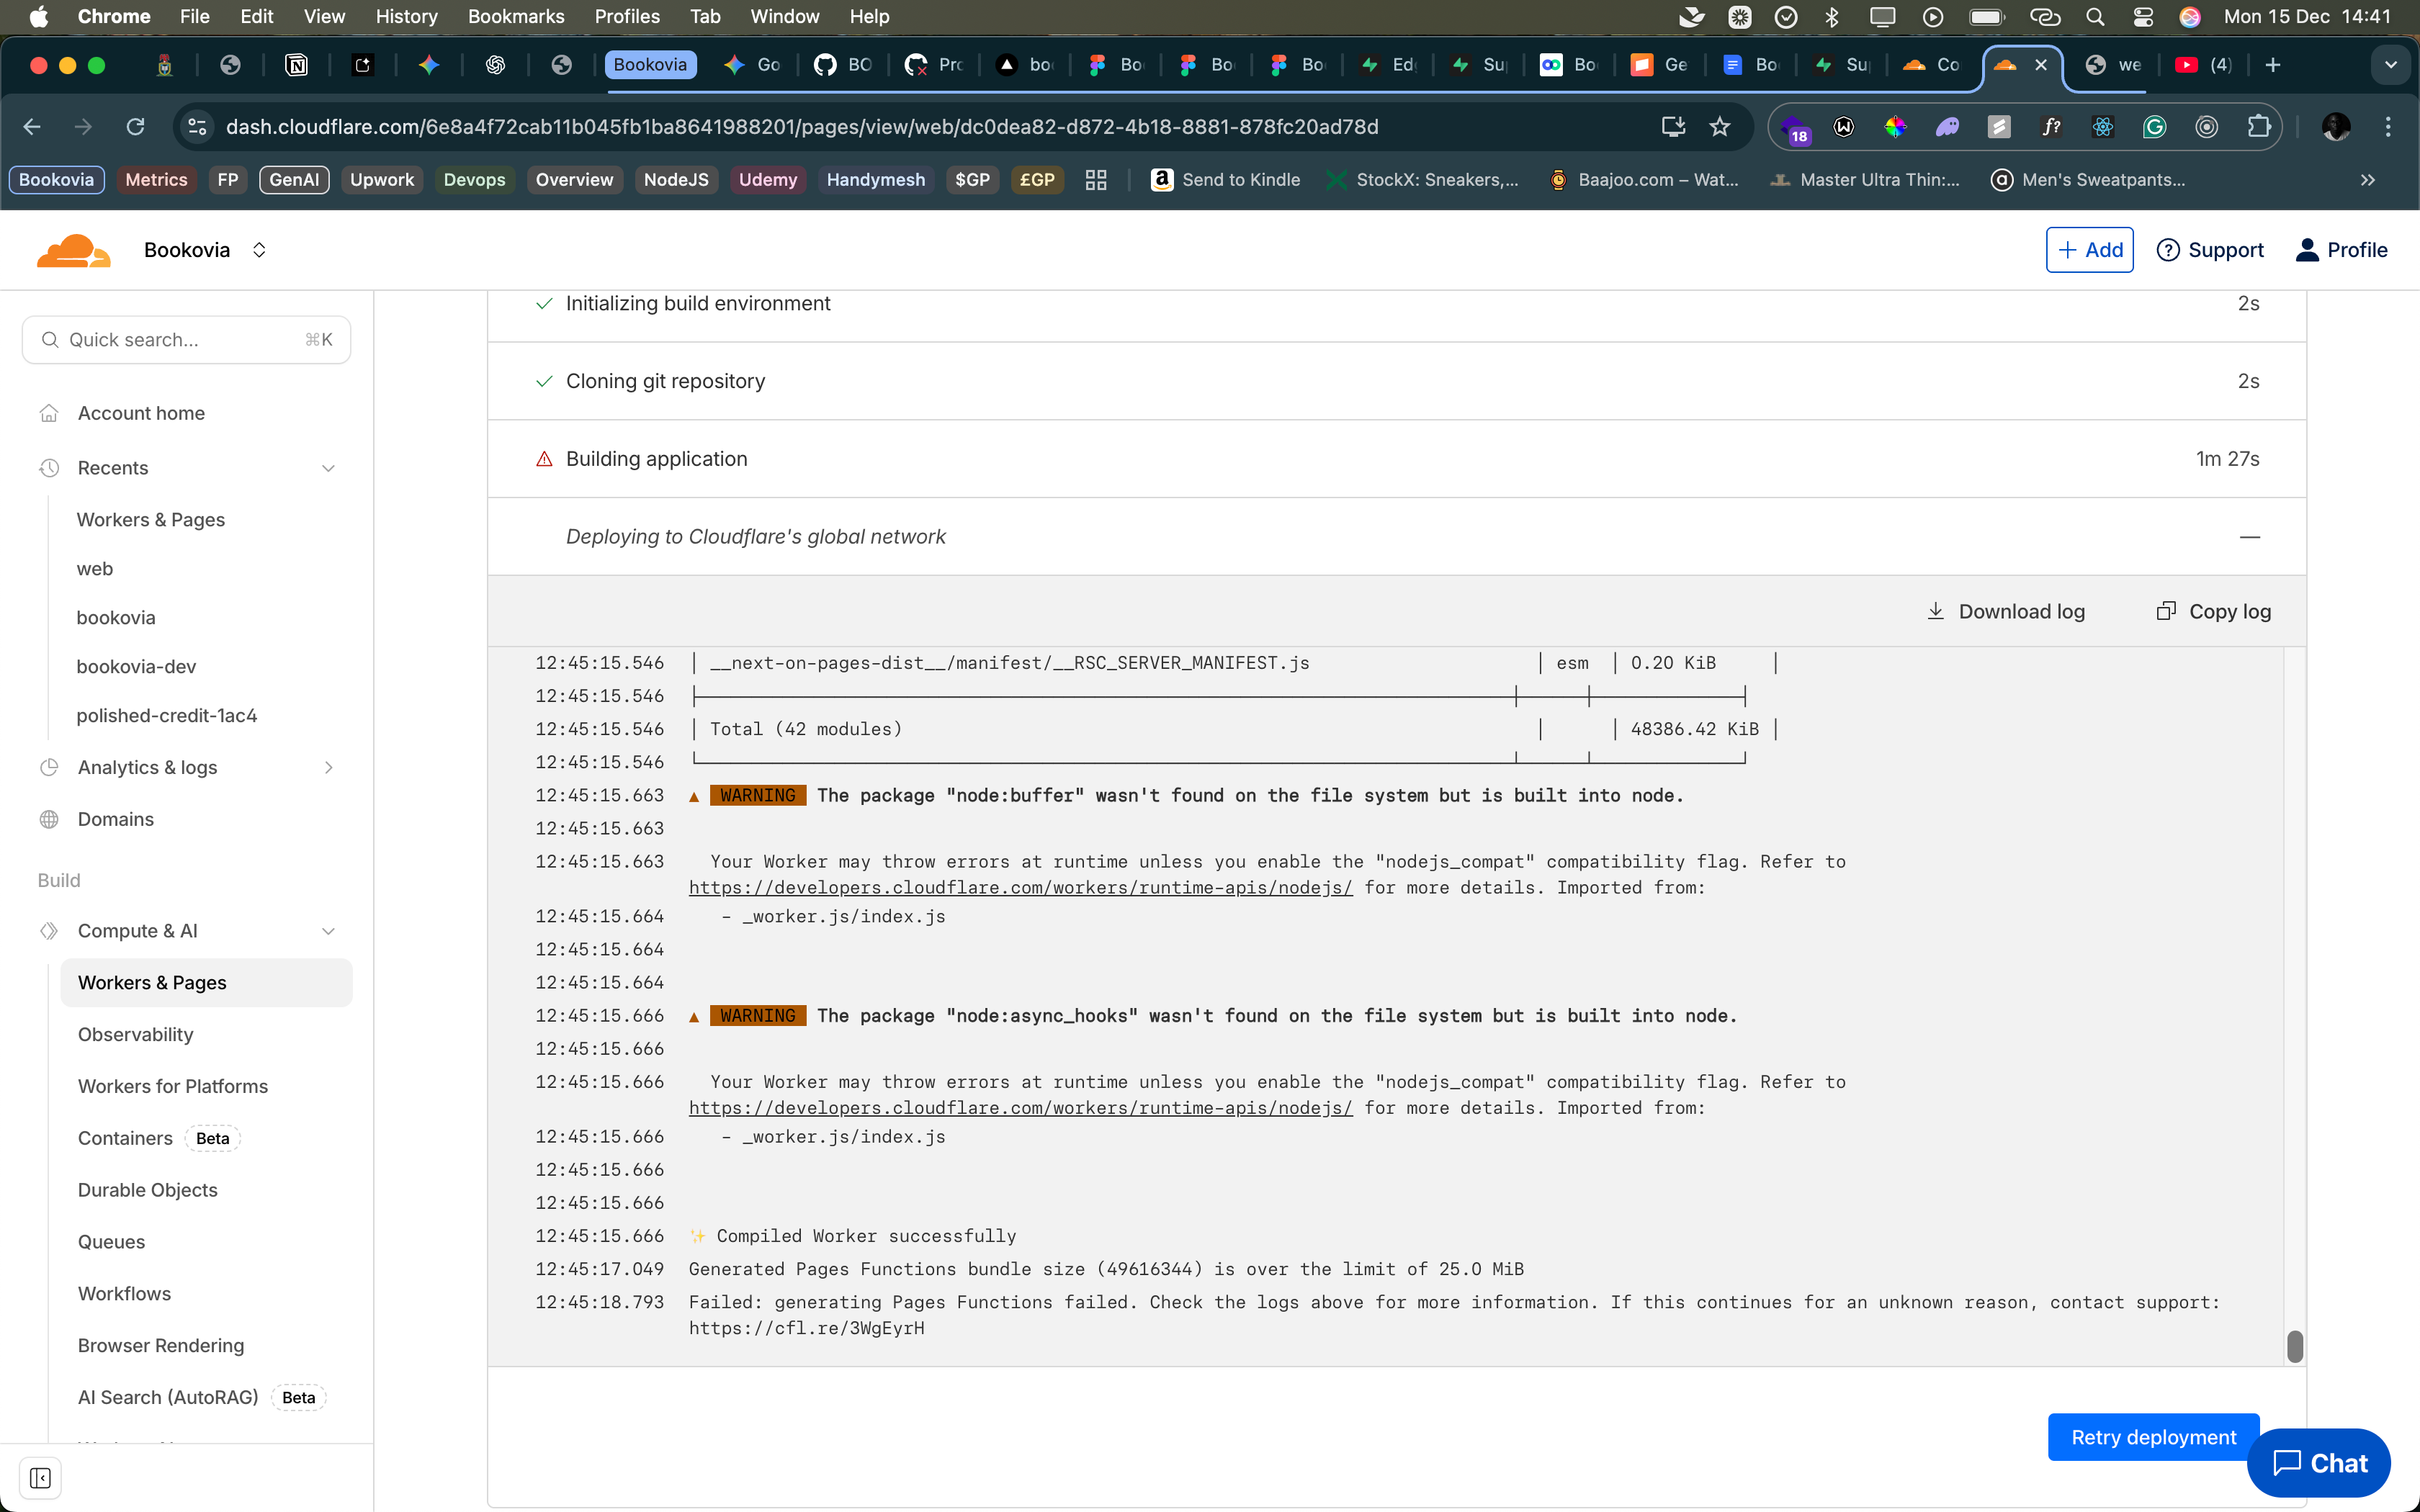Expand the Analytics & logs section
Viewport: 2420px width, 1512px height.
pos(329,767)
